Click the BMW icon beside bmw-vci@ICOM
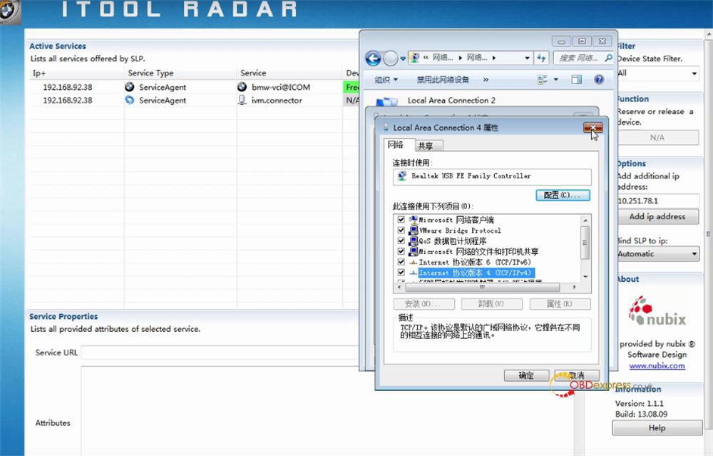Screen dimensions: 713x456 click(x=242, y=86)
